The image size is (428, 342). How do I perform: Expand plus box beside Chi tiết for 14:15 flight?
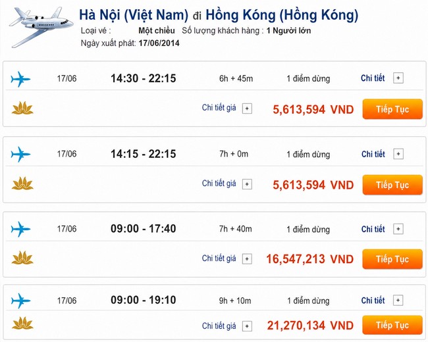398,154
